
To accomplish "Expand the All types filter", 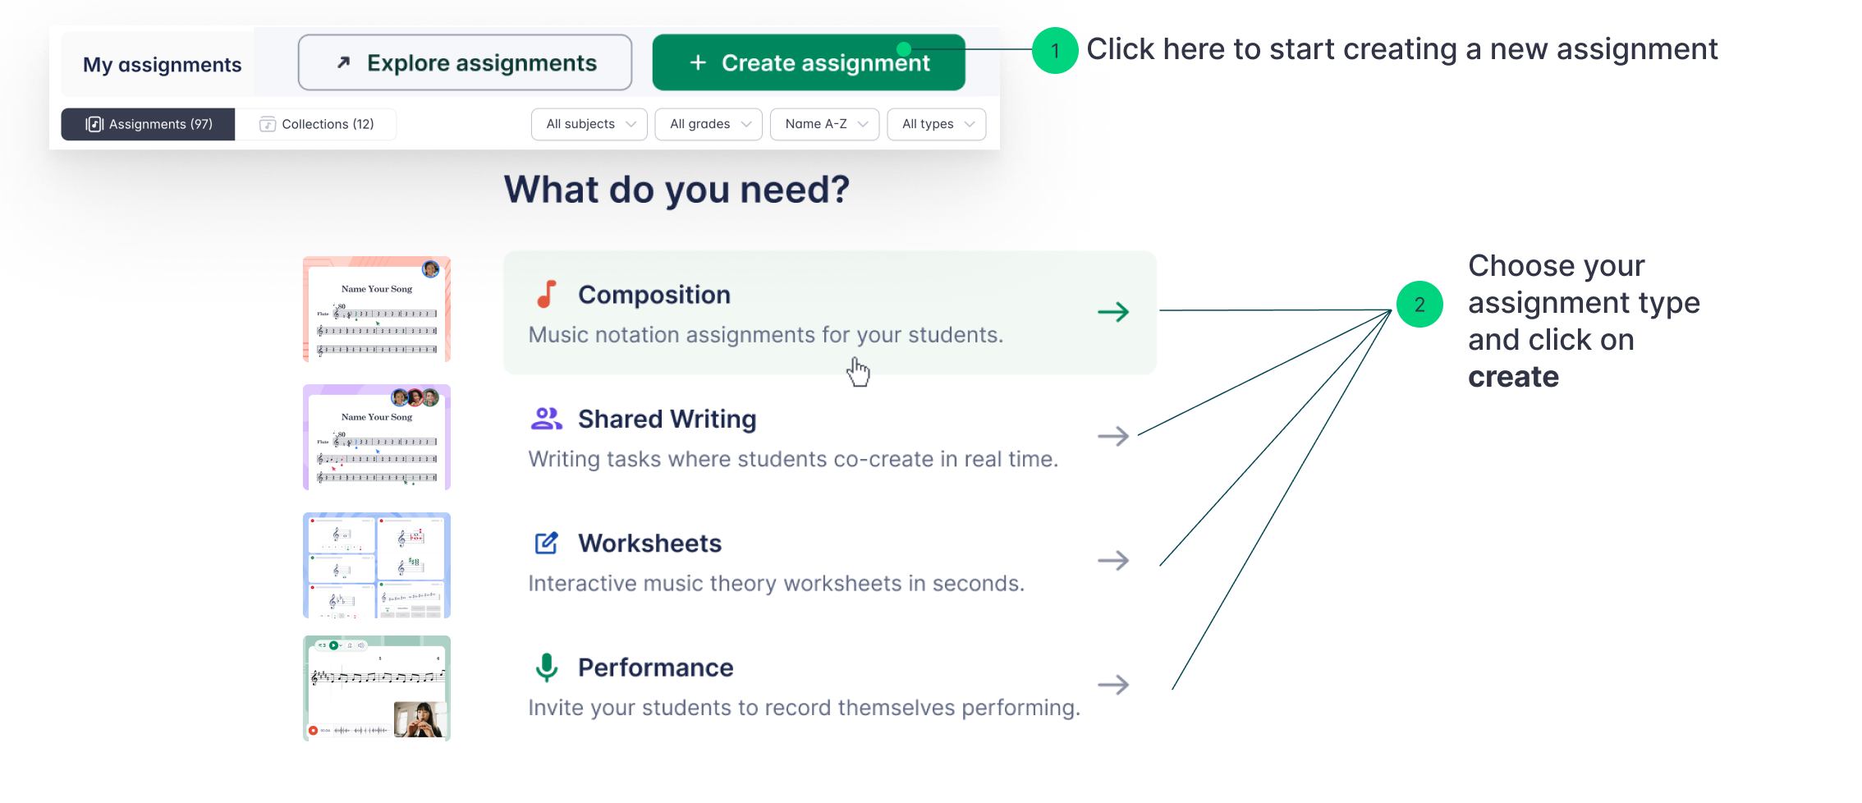I will click(936, 124).
